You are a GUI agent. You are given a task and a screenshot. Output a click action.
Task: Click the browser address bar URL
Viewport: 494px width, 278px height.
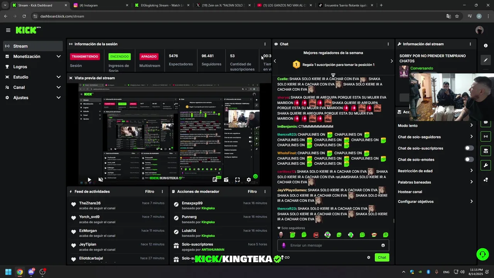click(62, 16)
